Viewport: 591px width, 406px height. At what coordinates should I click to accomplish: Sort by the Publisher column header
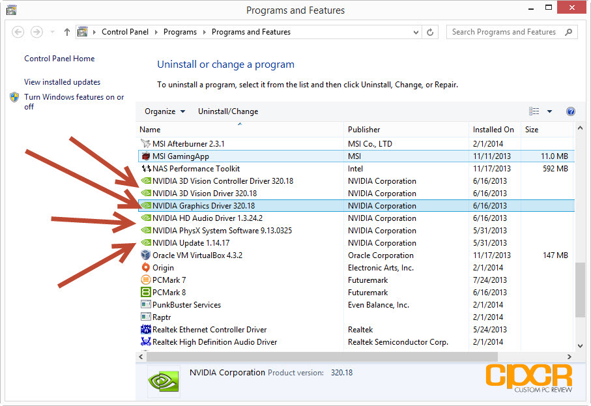tap(407, 129)
